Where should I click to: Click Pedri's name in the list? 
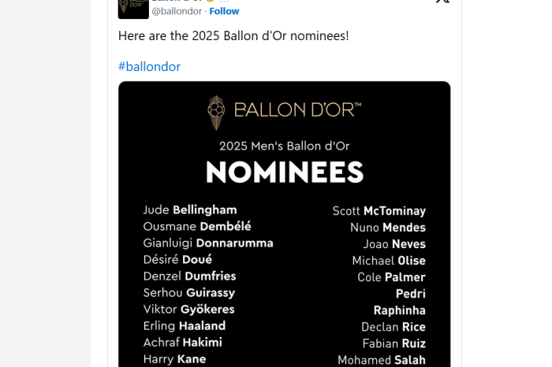click(411, 294)
